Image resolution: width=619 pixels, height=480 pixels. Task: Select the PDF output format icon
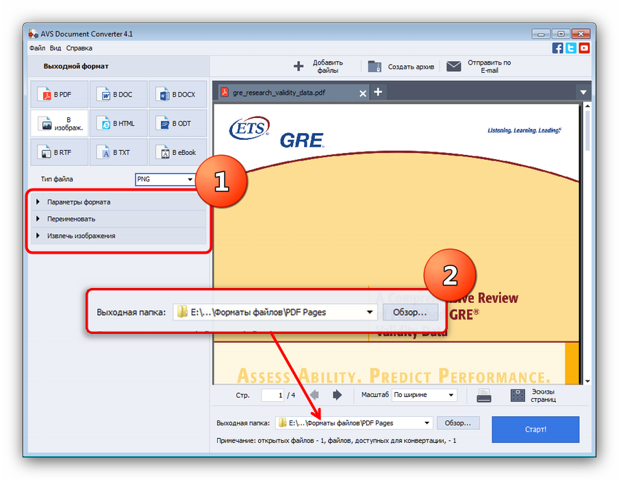click(x=59, y=95)
